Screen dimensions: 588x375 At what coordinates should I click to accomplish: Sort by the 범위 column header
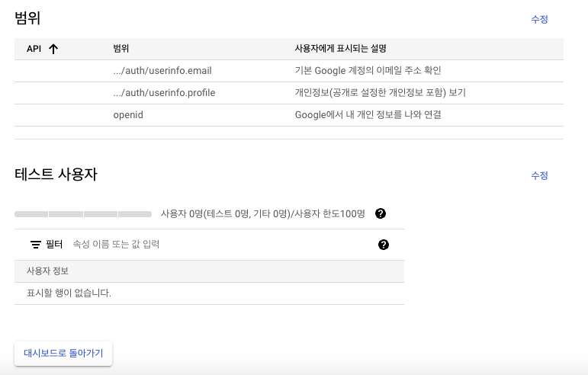tap(121, 49)
